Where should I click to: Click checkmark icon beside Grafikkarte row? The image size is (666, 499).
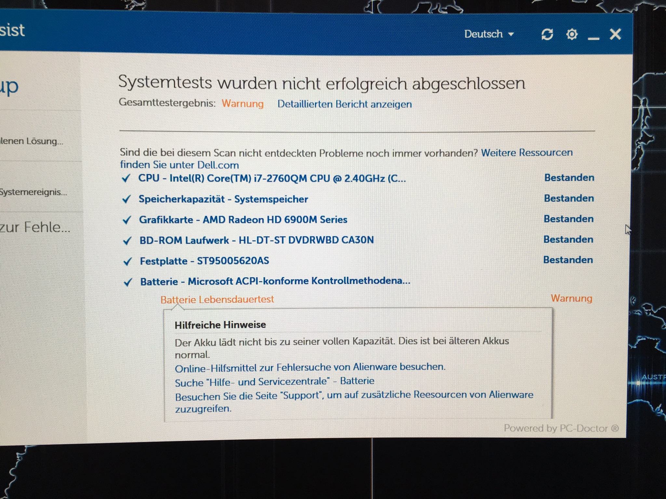(x=127, y=220)
